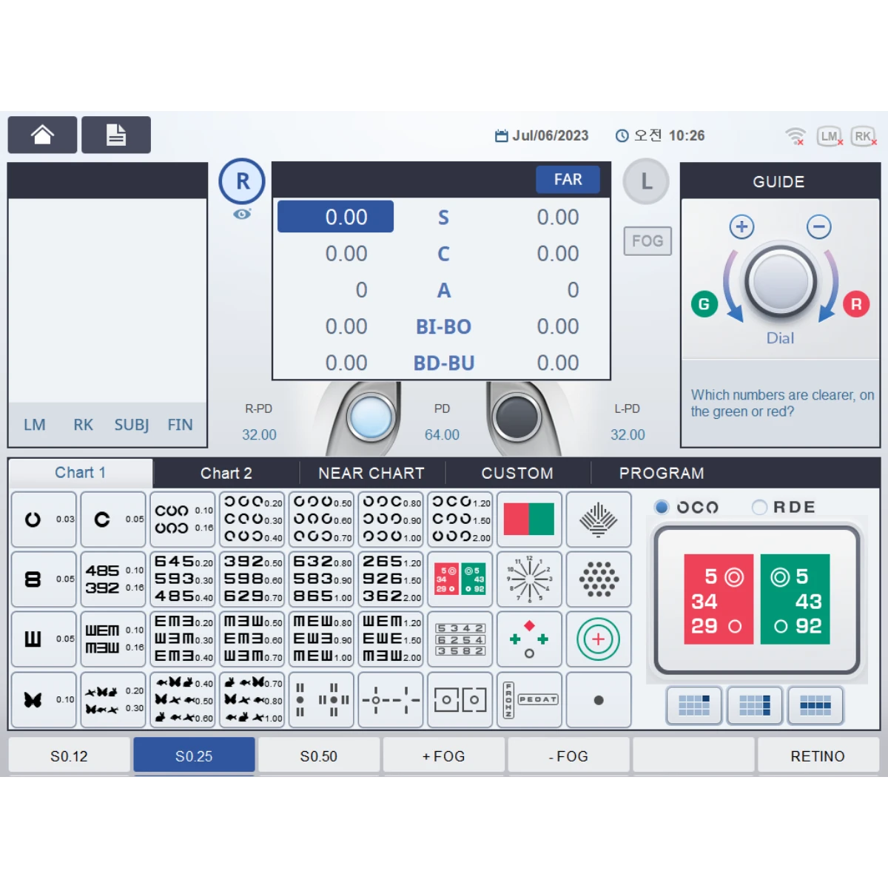
Task: Open the document report icon
Action: (x=116, y=135)
